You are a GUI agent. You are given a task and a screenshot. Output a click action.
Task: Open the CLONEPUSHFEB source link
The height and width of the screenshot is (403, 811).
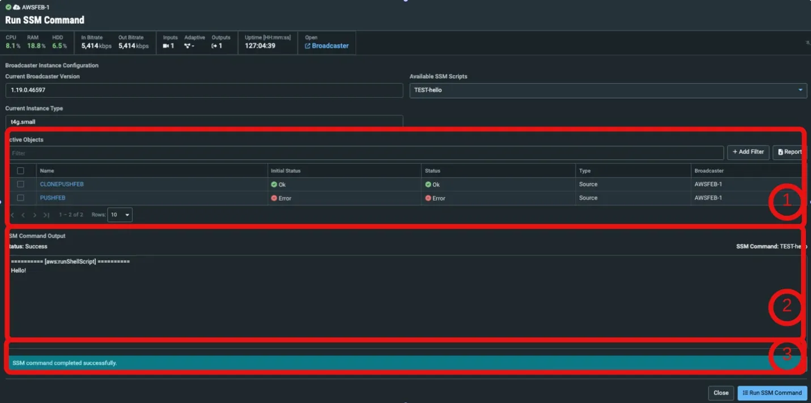pos(62,184)
